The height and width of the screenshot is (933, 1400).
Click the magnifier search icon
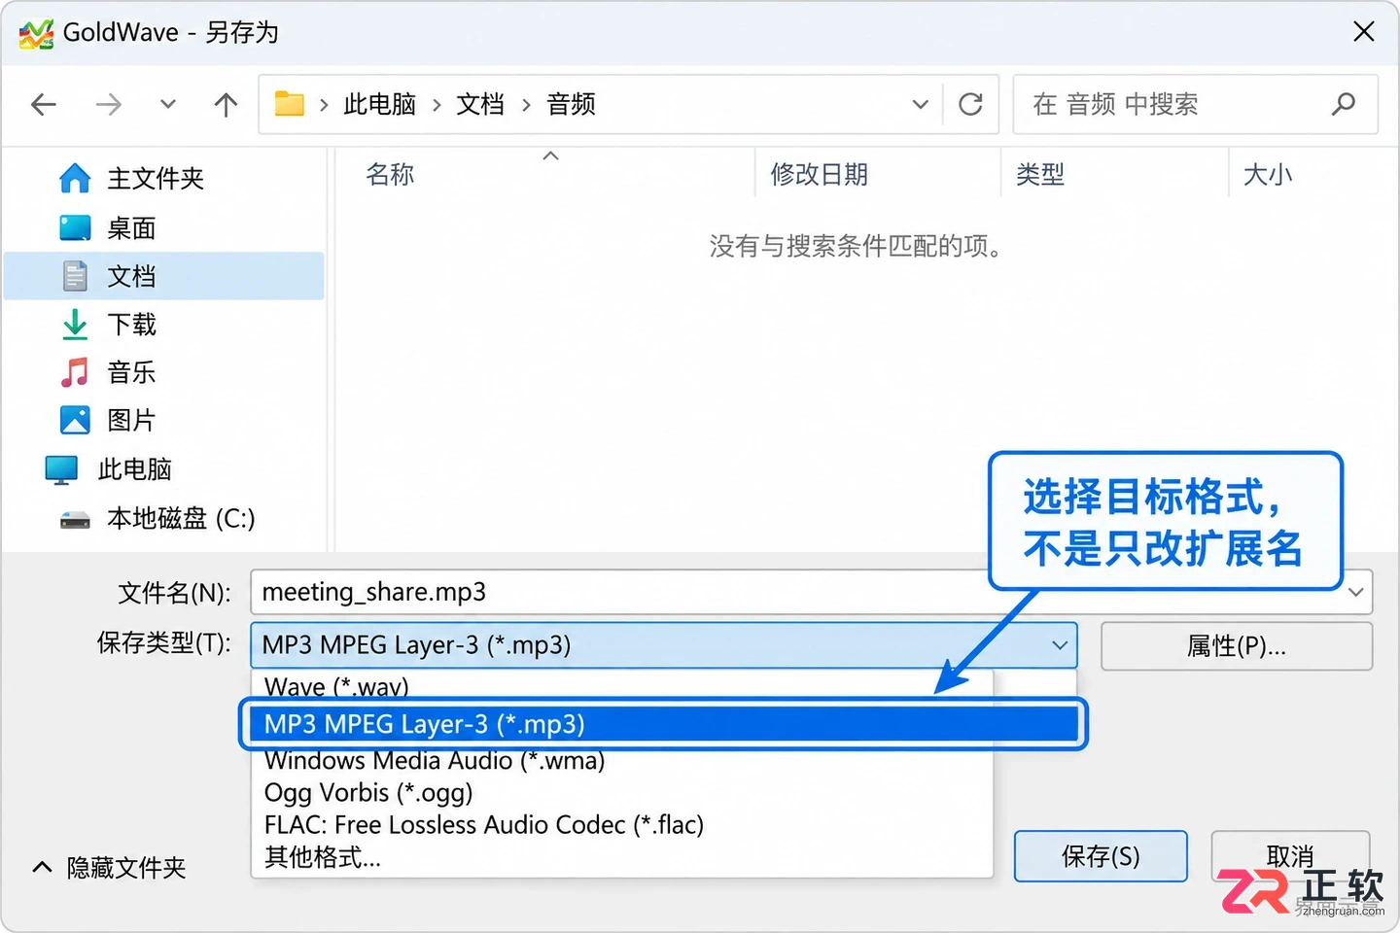1344,104
